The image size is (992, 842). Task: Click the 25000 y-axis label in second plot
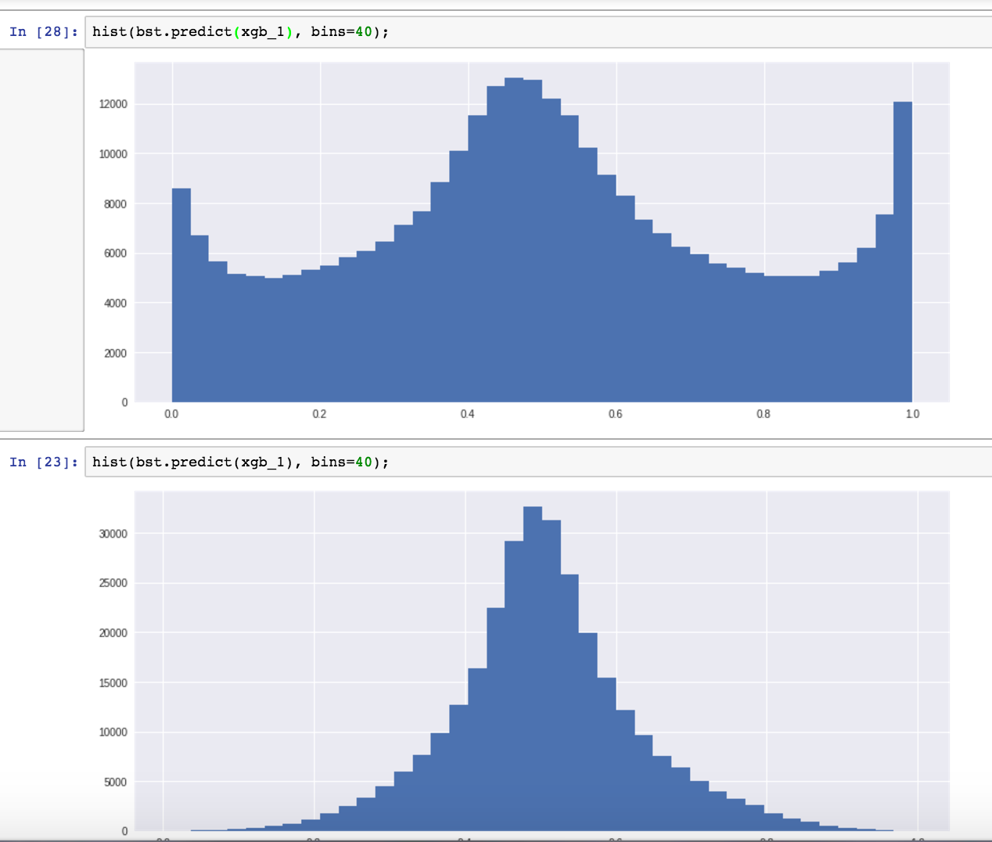113,583
